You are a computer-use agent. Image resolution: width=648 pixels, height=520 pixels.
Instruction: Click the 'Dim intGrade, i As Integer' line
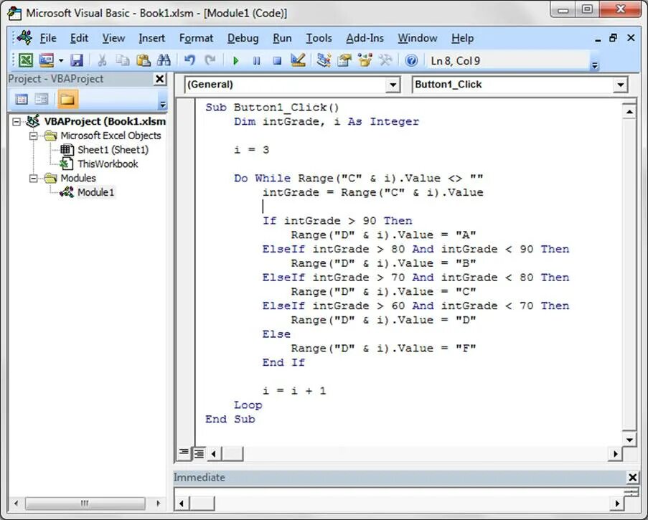[x=327, y=121]
